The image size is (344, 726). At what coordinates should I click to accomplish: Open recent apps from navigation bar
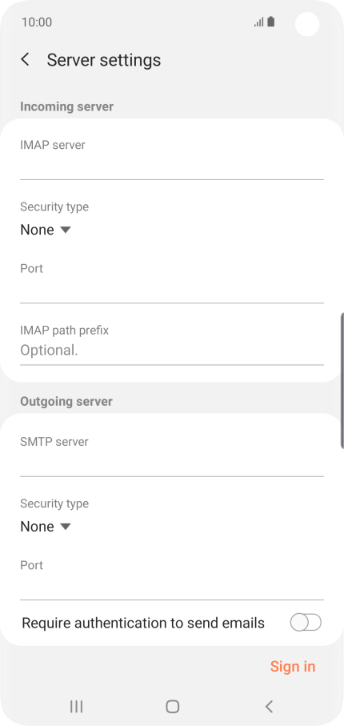(76, 706)
